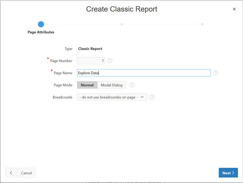Click the Page Attributes step label
The image size is (243, 183).
point(41,32)
